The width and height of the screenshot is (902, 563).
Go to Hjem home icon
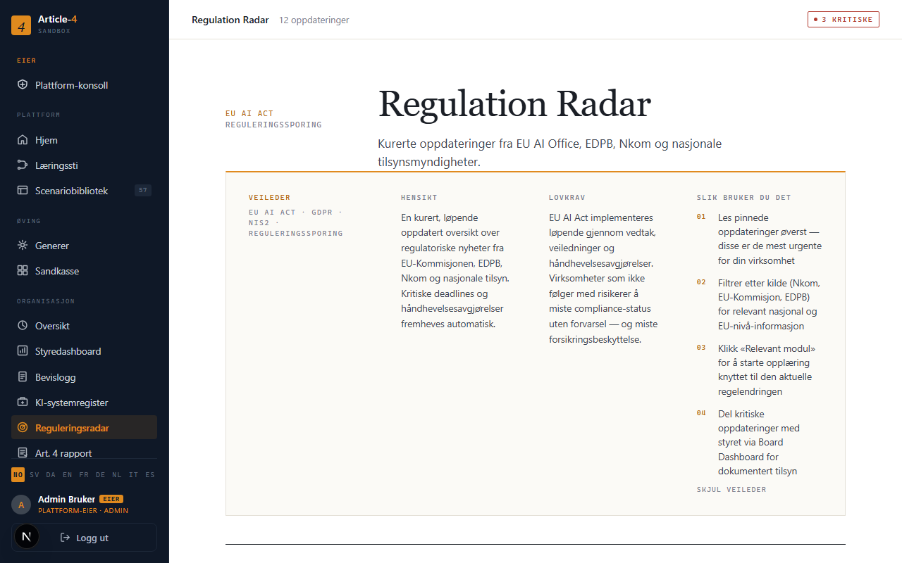coord(23,140)
